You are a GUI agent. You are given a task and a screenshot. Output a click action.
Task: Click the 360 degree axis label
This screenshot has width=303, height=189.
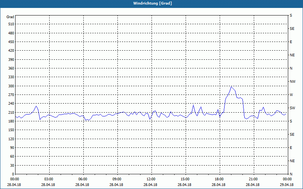[x=11, y=68]
